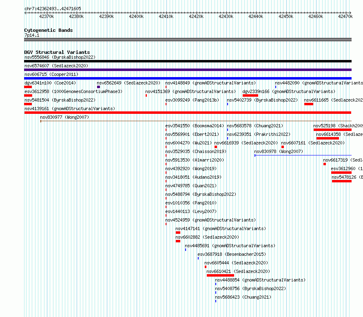
Task: Click the nsv3529035 (Chaisson2019) label
Action: click(x=196, y=151)
